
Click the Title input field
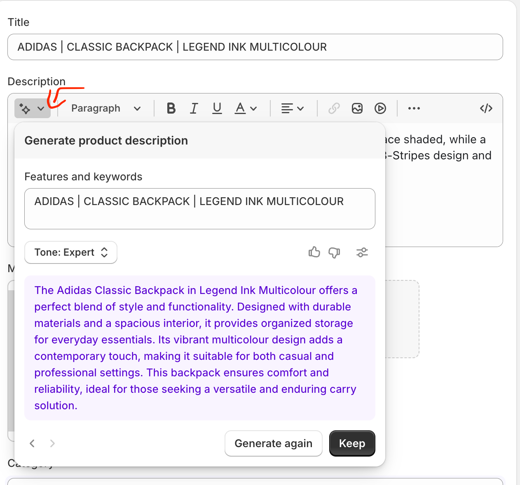pyautogui.click(x=255, y=47)
